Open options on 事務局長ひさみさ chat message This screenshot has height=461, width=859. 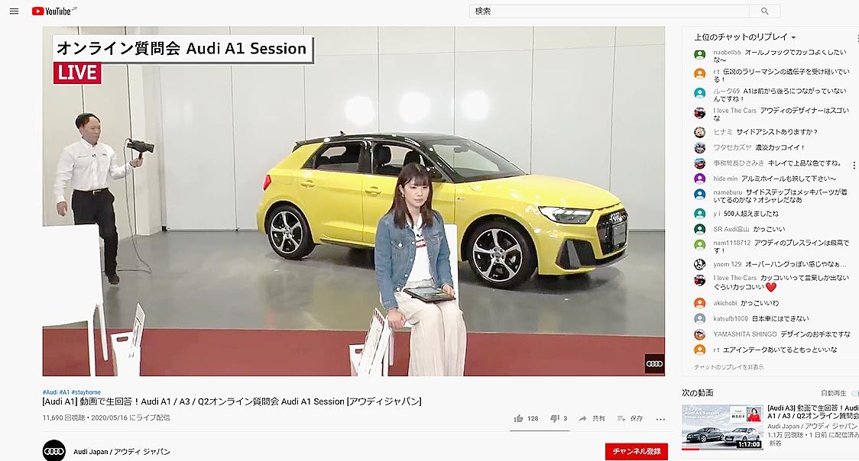tap(854, 165)
